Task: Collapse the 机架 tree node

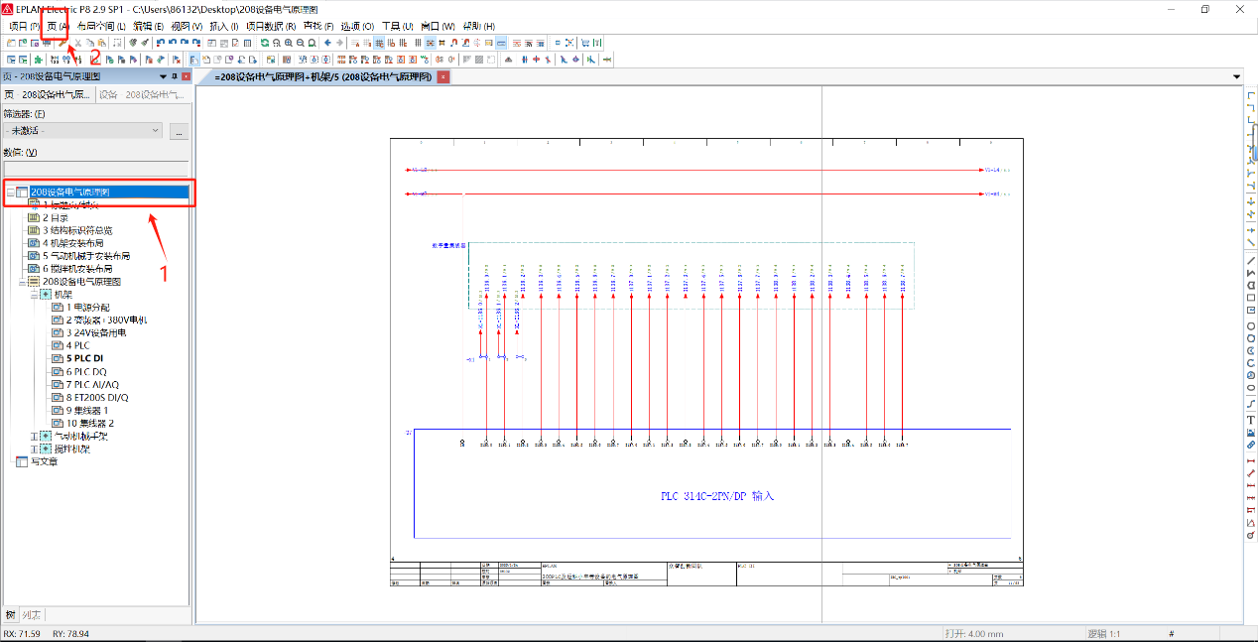Action: (x=34, y=295)
